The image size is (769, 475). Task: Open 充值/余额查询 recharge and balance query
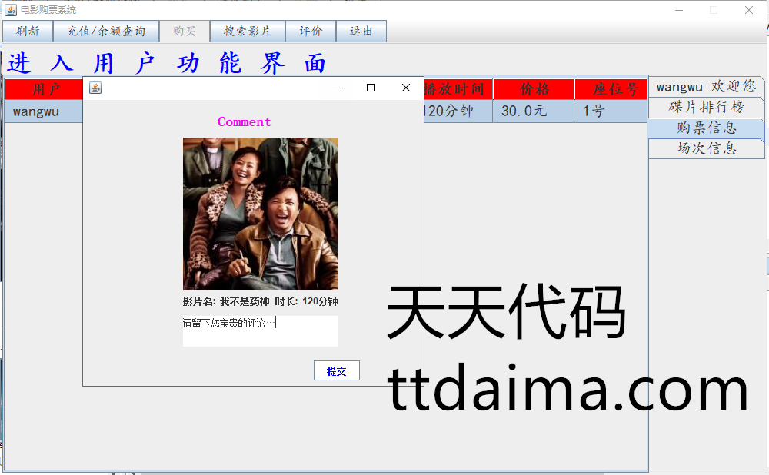(x=106, y=32)
